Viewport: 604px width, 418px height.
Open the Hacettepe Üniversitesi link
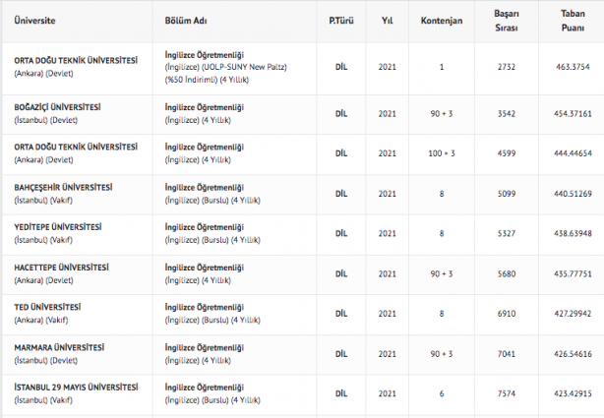click(x=61, y=267)
